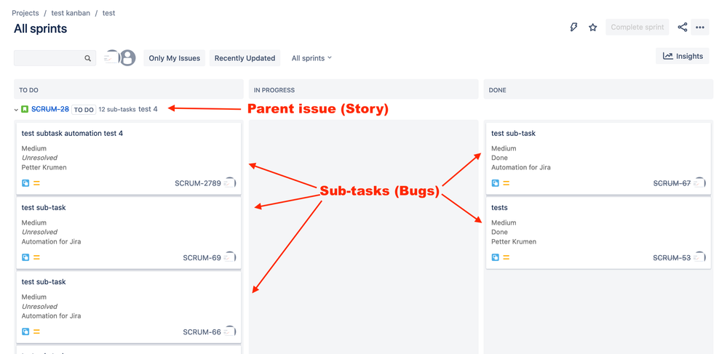Click sub-task type icon on SCRUM-53 card
Viewport: 727px width, 354px height.
coord(495,257)
